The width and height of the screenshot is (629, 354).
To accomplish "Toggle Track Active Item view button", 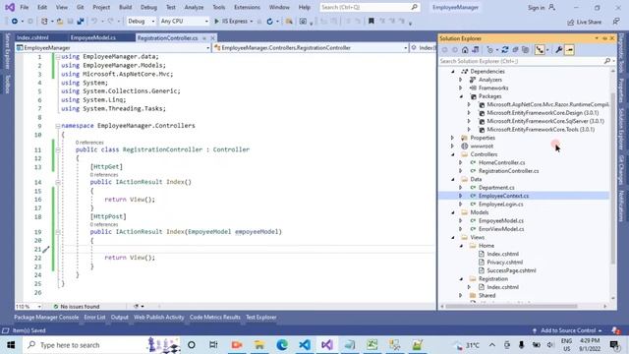I will pos(540,50).
